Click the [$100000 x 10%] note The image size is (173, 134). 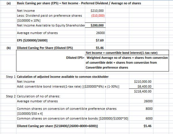29,20
